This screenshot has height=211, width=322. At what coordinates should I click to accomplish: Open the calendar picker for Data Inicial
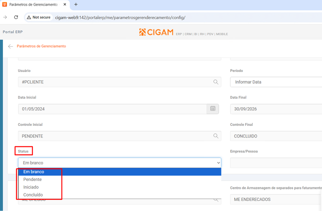coord(213,109)
